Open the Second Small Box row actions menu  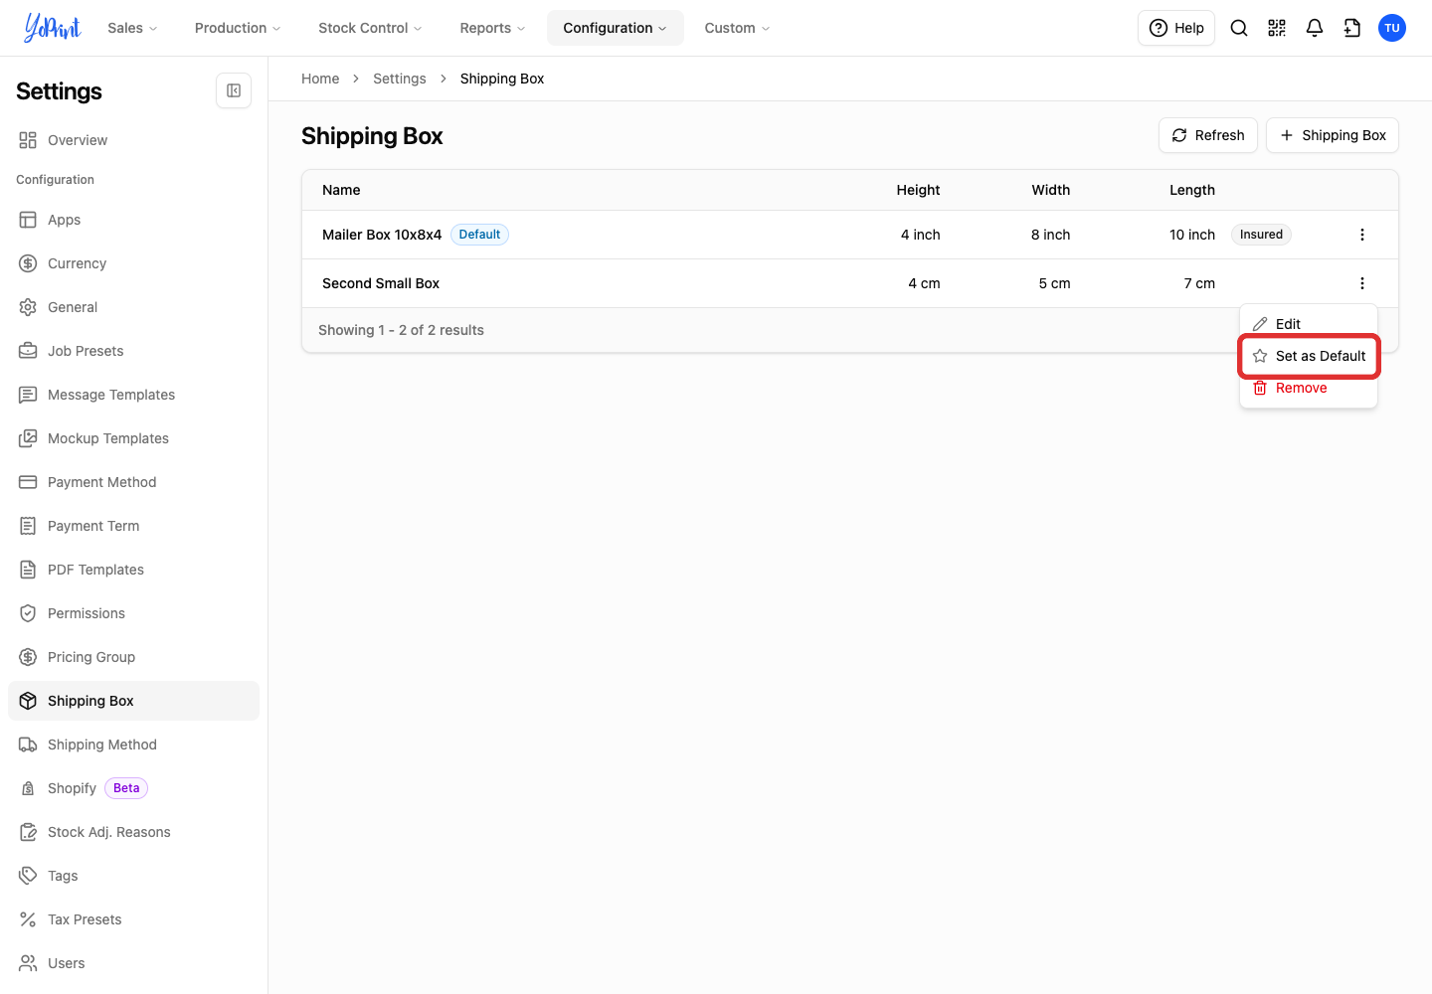(1362, 283)
